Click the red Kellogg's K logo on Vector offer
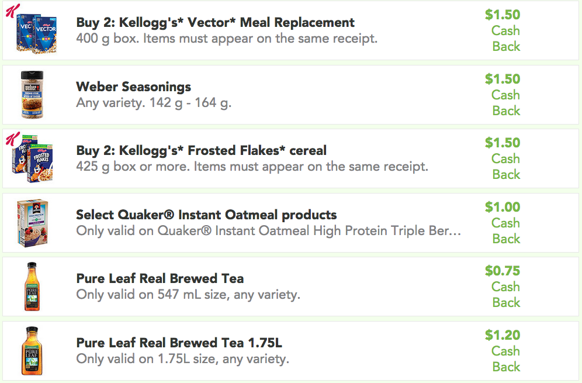Viewport: 582px width, 383px height. [13, 11]
